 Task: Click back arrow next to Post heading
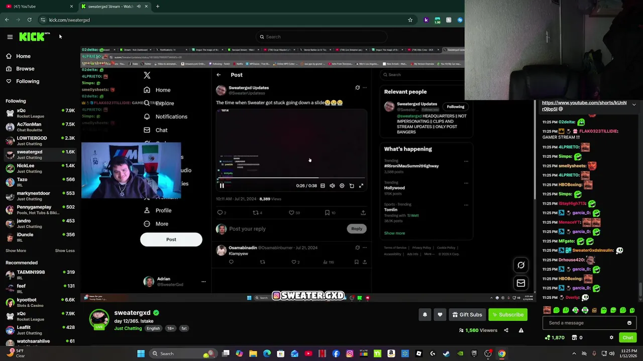[x=219, y=75]
